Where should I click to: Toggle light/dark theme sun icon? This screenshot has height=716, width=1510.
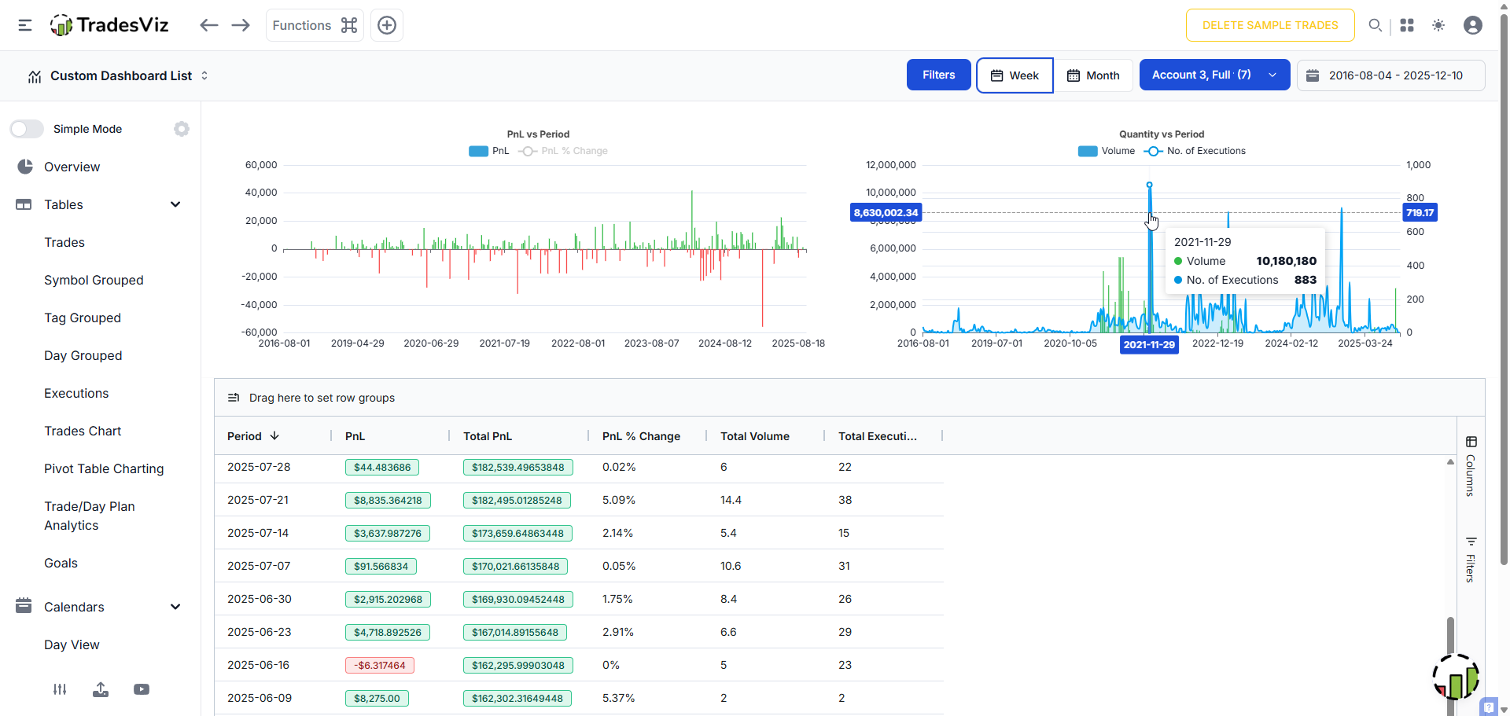click(x=1438, y=25)
